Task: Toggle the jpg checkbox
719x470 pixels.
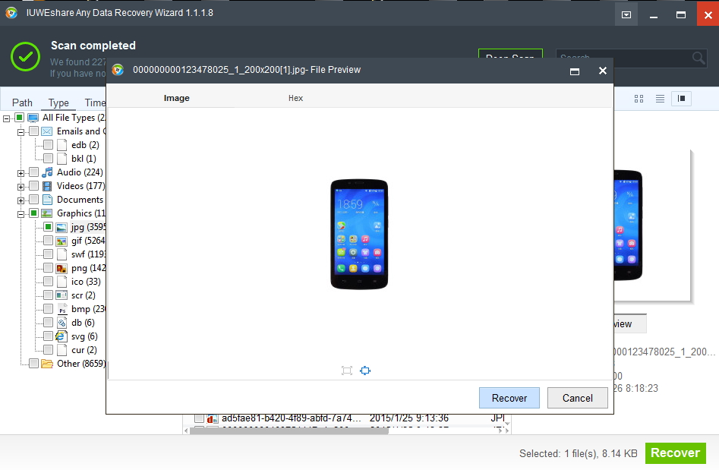Action: 48,226
